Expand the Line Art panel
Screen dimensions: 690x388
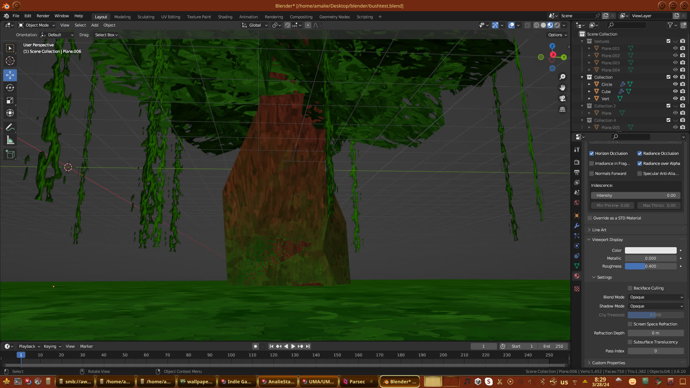click(599, 230)
